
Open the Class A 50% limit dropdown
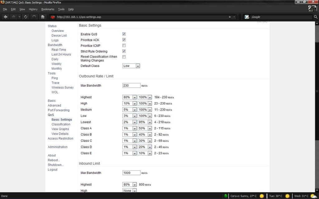(145, 128)
